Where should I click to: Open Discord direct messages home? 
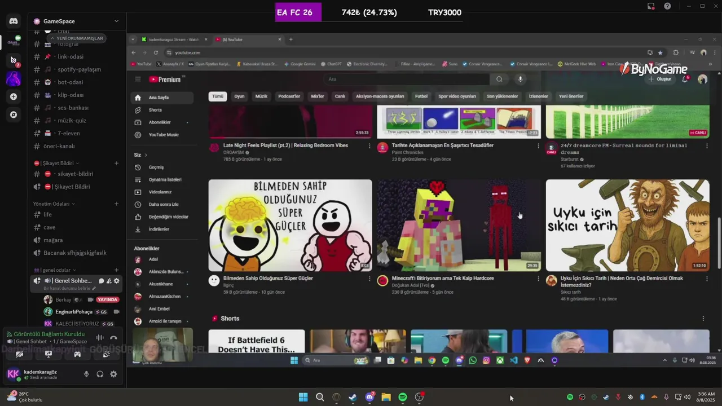coord(14,21)
